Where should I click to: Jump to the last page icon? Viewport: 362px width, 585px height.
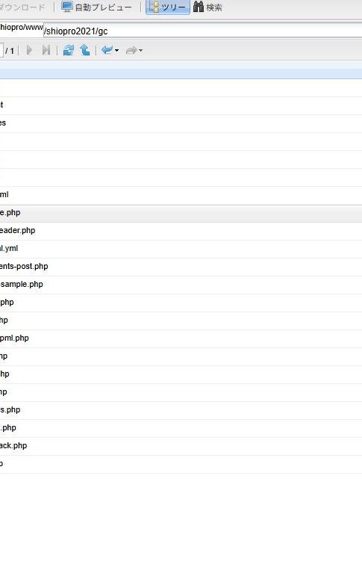(46, 50)
